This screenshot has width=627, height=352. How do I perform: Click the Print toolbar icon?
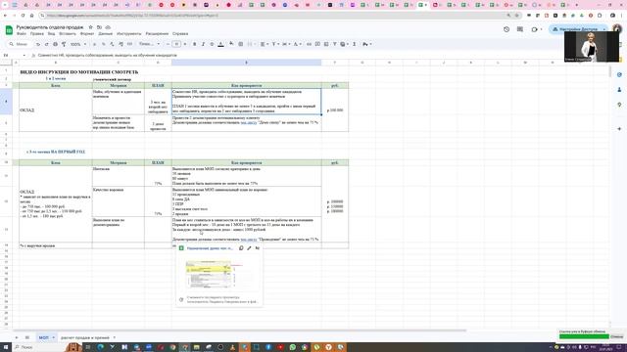[55, 44]
